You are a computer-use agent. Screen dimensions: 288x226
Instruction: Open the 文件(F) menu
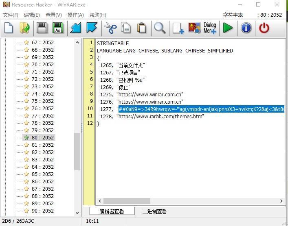[x=11, y=15]
